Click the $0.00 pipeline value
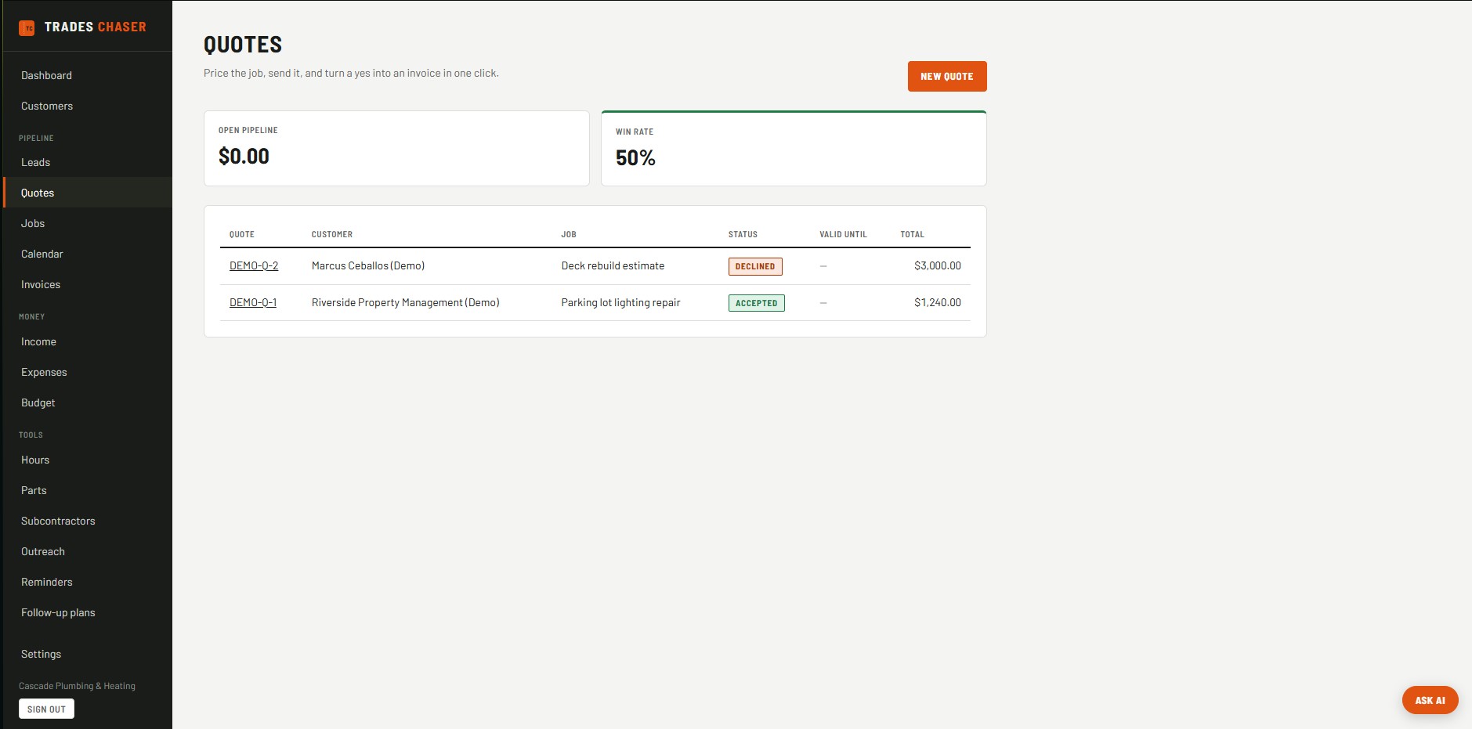 (x=244, y=157)
